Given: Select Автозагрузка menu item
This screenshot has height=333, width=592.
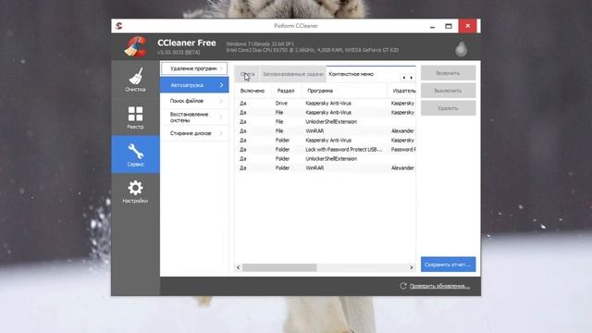Looking at the screenshot, I should (x=194, y=85).
